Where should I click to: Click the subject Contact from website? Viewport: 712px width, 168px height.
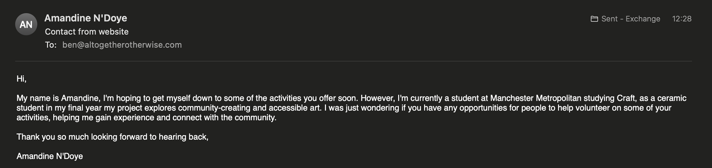click(87, 32)
